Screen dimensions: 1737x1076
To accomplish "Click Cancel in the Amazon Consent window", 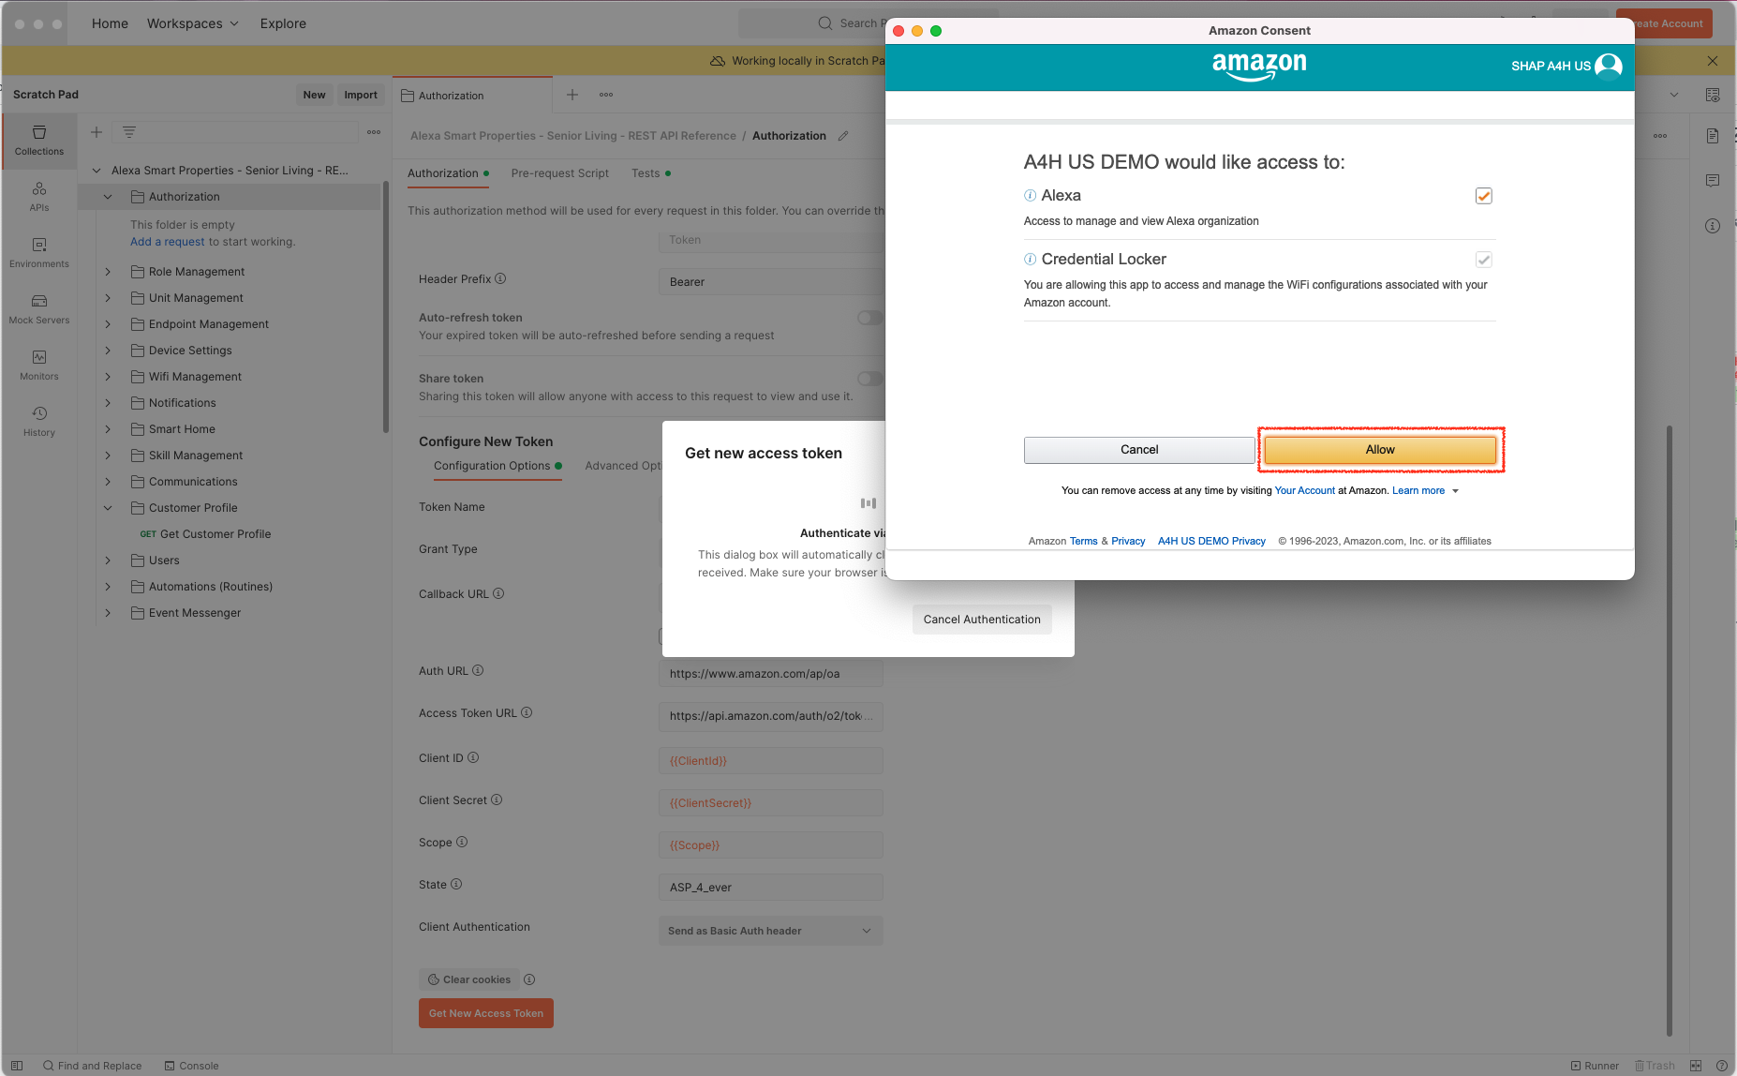I will pos(1139,450).
